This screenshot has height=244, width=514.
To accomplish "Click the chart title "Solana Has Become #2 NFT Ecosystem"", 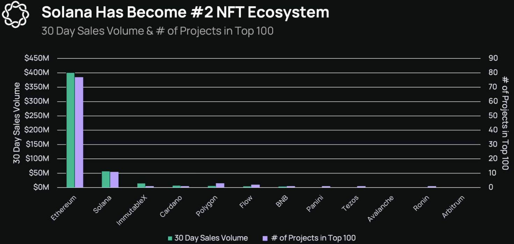I will [x=185, y=13].
